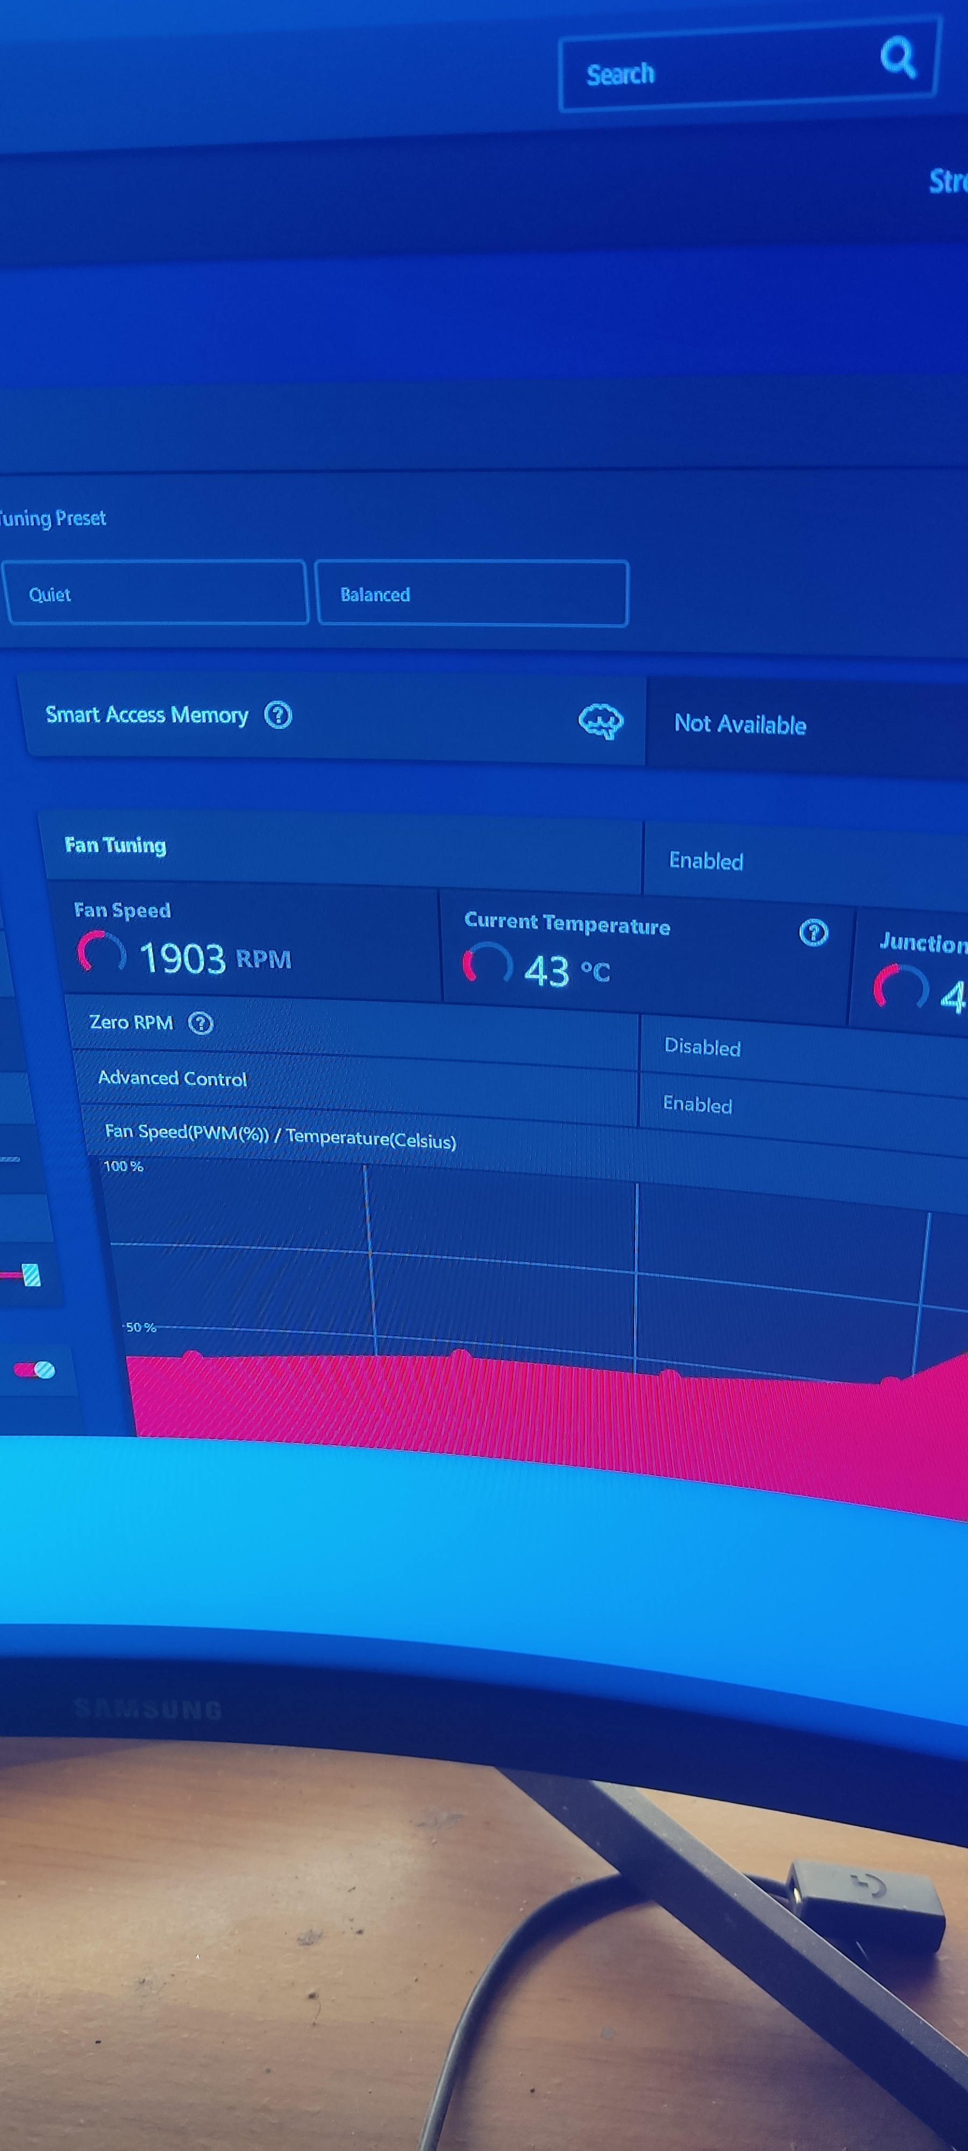The image size is (968, 2151).
Task: Click the 43 °C temperature reading
Action: (567, 971)
